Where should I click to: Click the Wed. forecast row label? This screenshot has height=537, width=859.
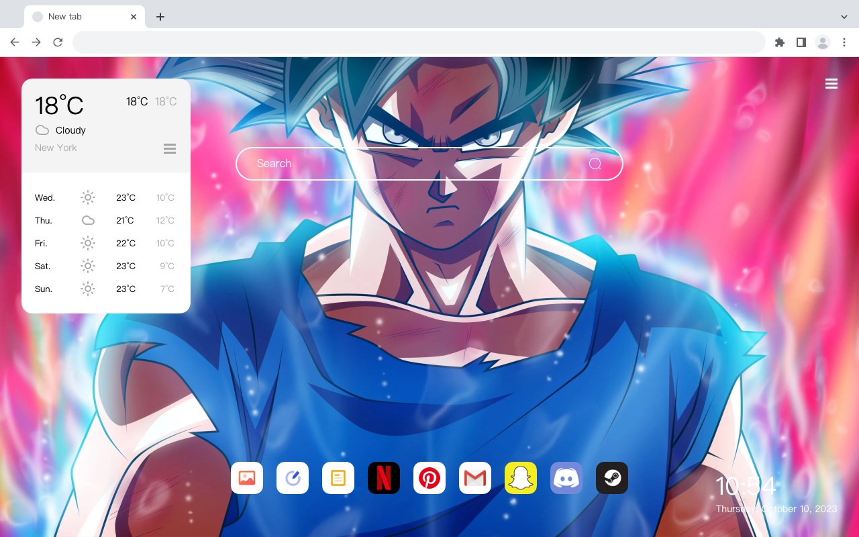pyautogui.click(x=45, y=198)
